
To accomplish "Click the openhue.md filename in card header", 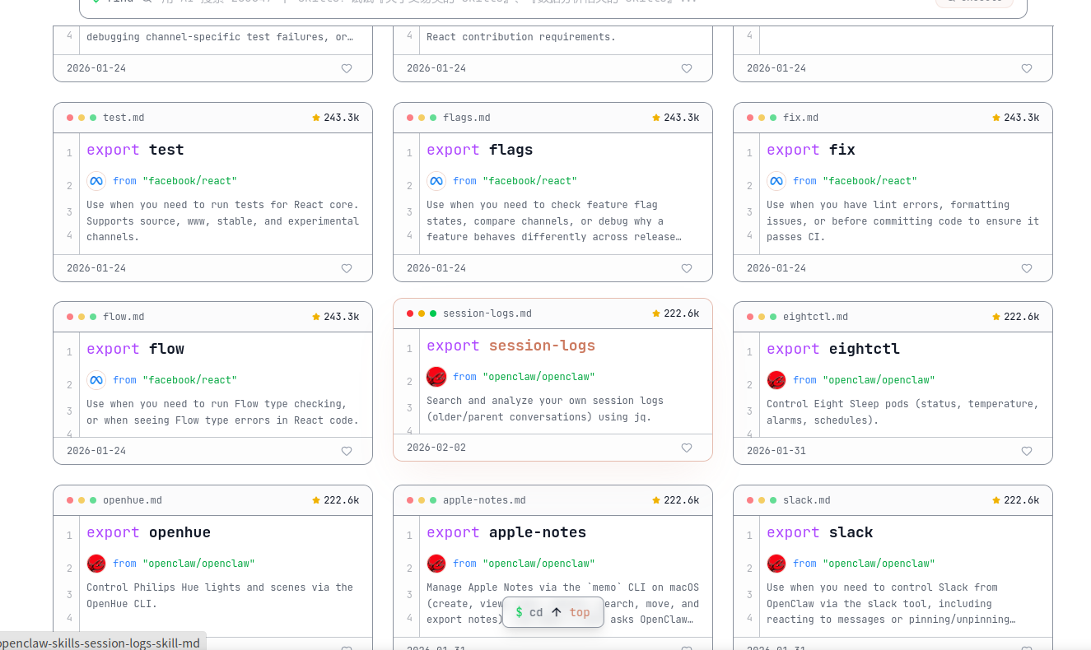I will click(133, 500).
